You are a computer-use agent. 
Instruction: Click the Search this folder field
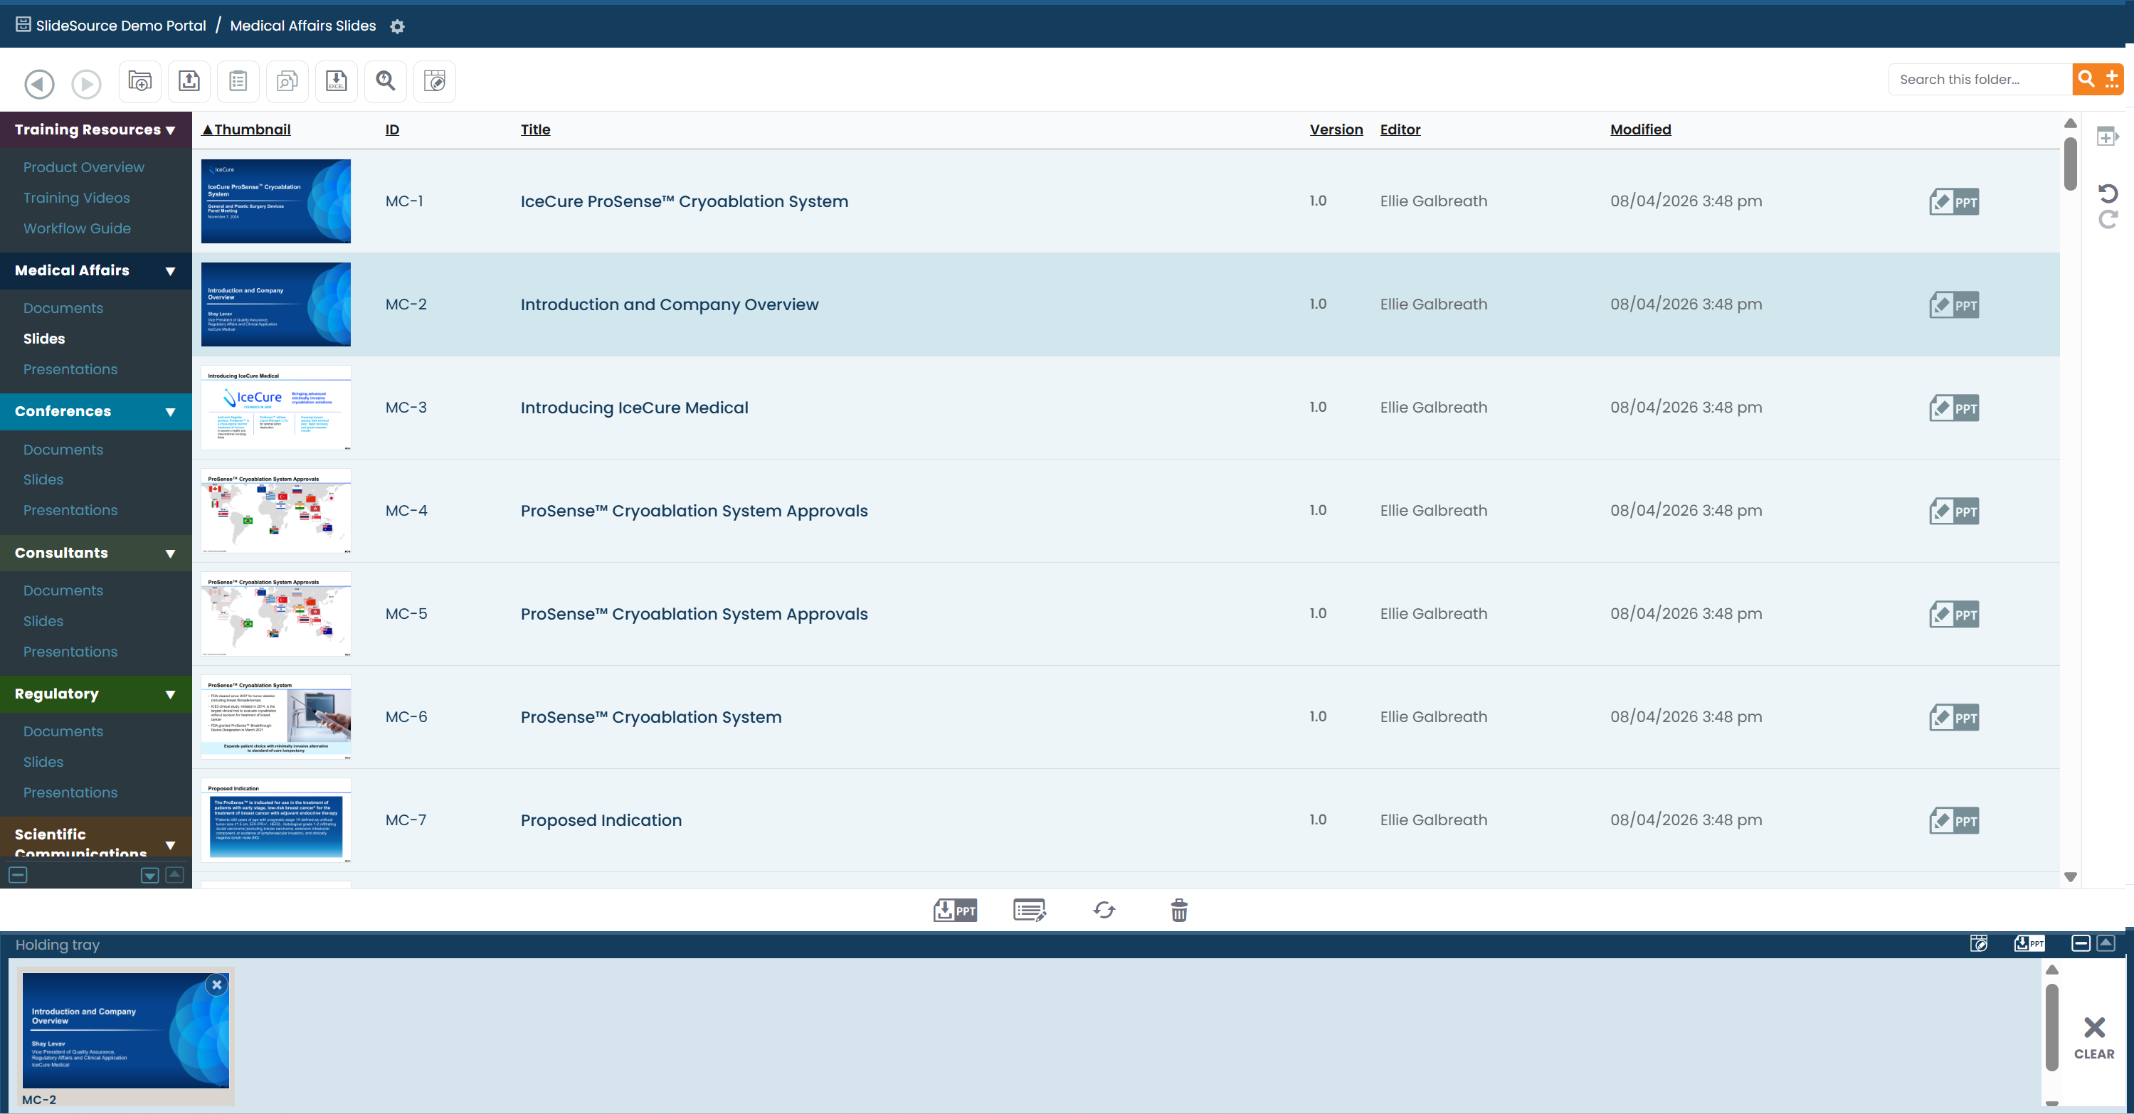pyautogui.click(x=1980, y=80)
